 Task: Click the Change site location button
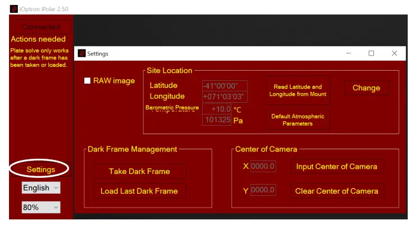(367, 88)
